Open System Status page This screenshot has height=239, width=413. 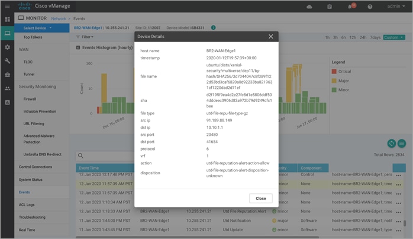coord(31,180)
